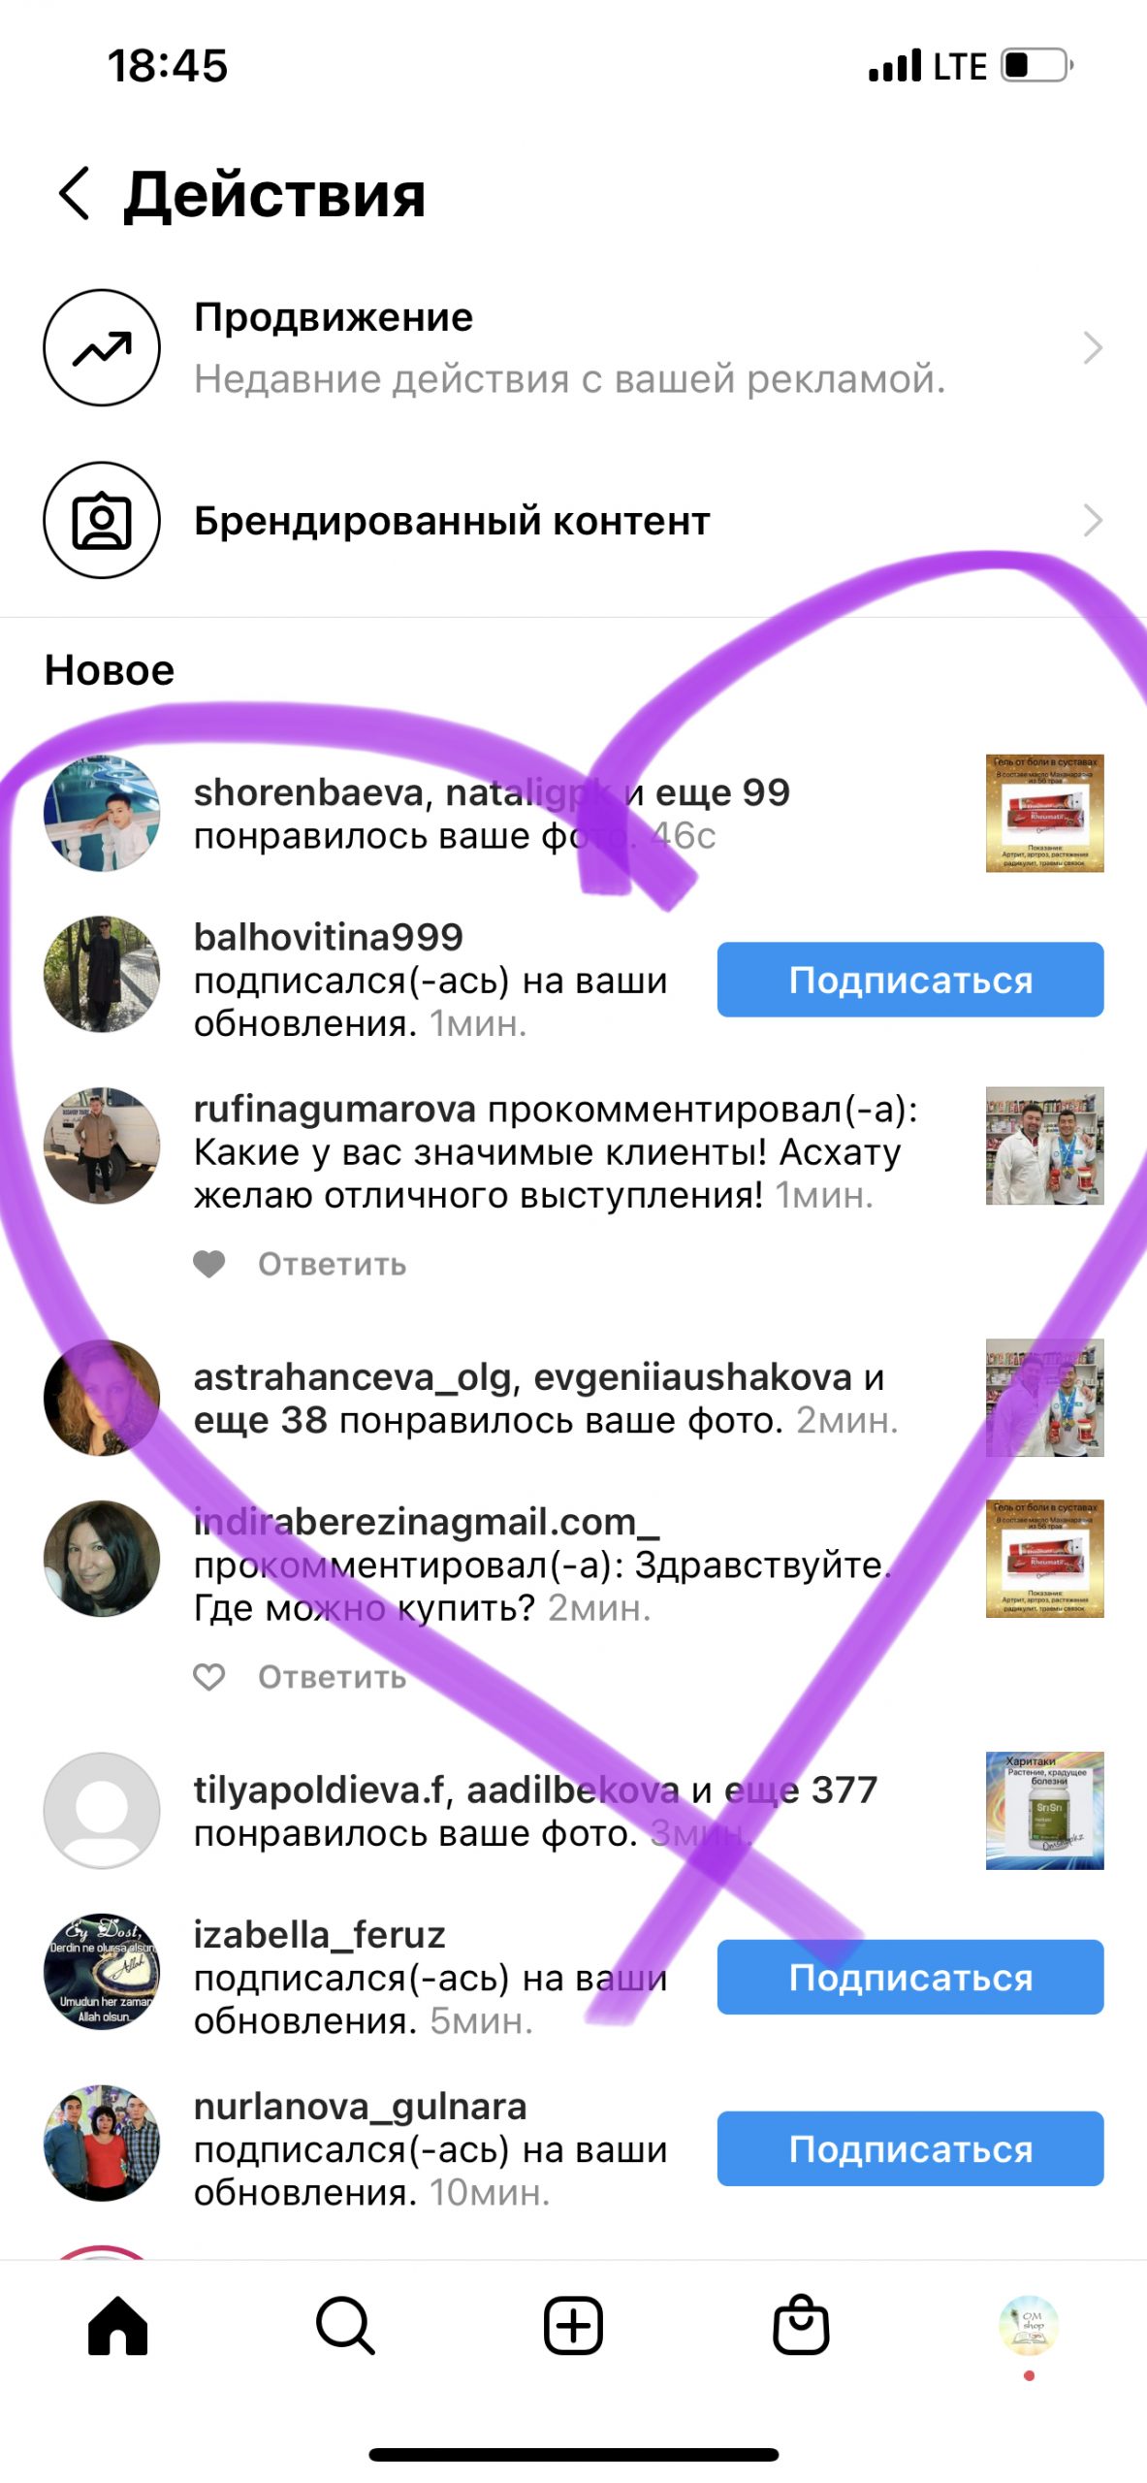Follow back nurlanova_gulnara with Подписаться
The image size is (1147, 2483).
(x=910, y=2148)
